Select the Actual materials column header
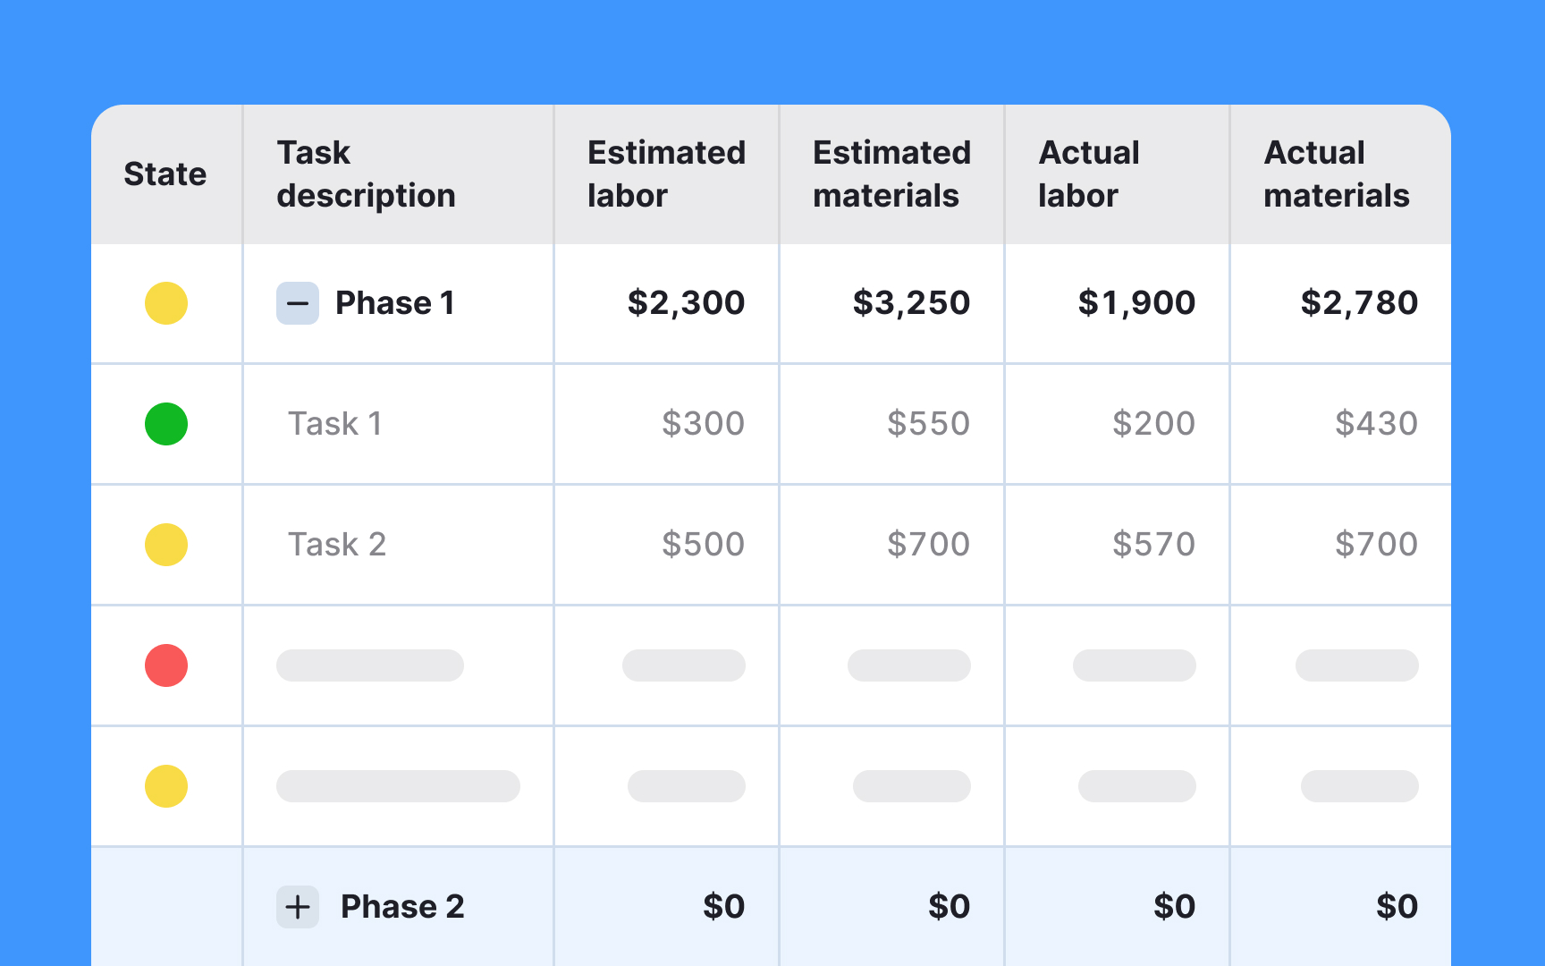This screenshot has width=1545, height=966. [1337, 174]
